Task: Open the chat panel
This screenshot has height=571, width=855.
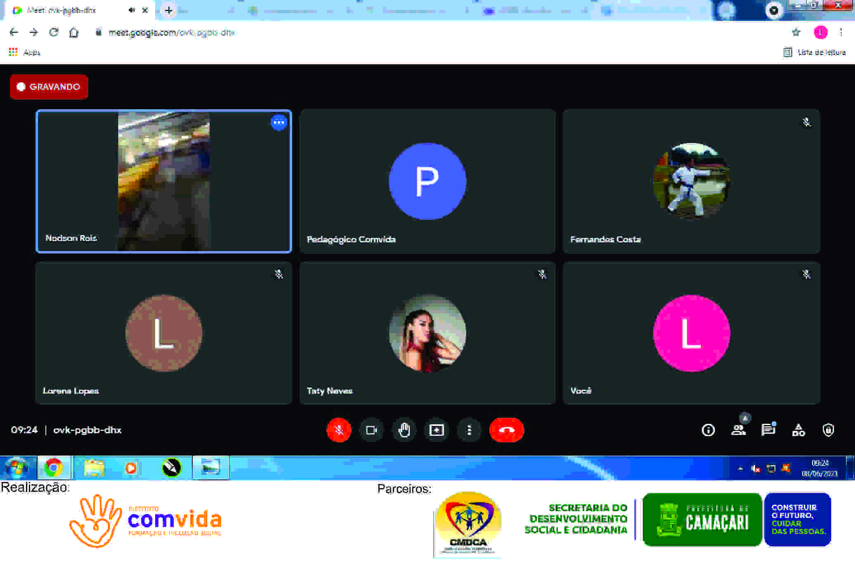Action: 768,430
